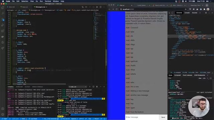Image resolution: width=214 pixels, height=120 pixels.
Task: Switch to the DEBUG CONSOLE panel tab
Action: (x=37, y=87)
